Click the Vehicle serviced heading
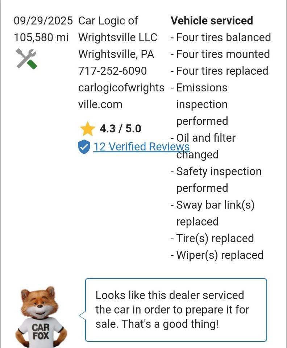 [212, 20]
